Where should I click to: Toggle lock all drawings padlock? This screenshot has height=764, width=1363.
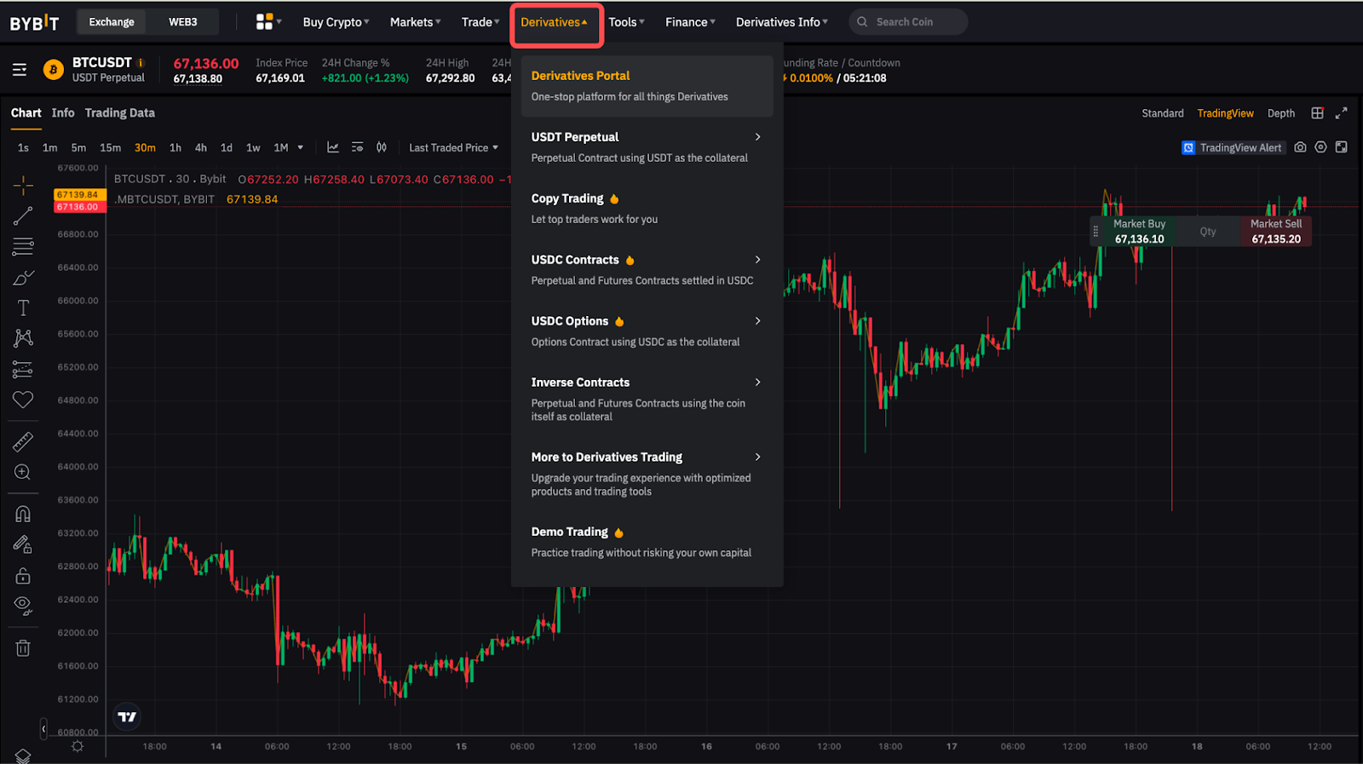point(23,576)
